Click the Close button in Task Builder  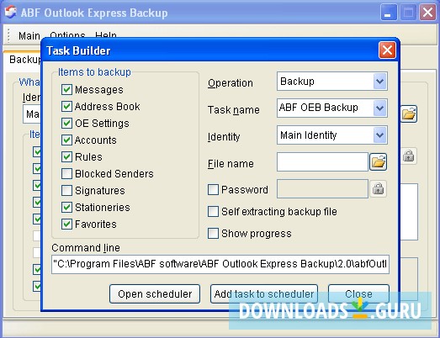point(358,294)
